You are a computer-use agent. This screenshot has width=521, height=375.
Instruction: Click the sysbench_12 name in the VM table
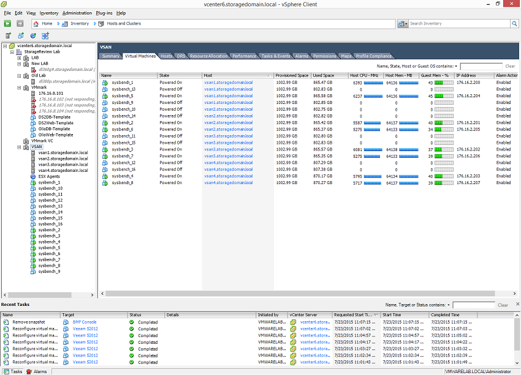[123, 163]
